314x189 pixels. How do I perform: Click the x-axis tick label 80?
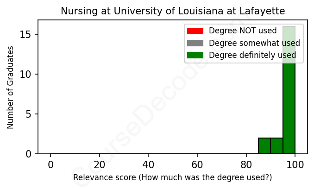246,164
